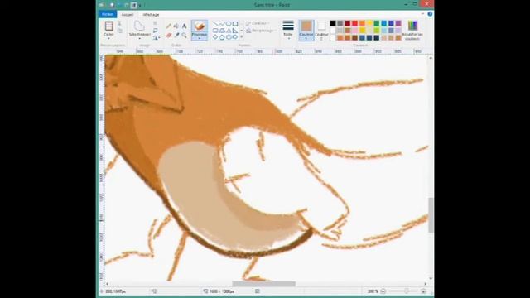530x298 pixels.
Task: Select the Eraser tool
Action: (168, 35)
